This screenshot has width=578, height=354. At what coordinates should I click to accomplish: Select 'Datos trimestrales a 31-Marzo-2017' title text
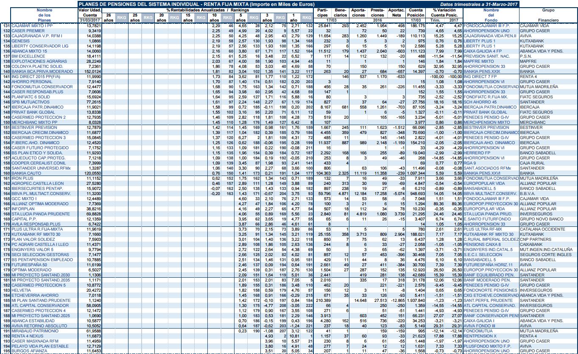tap(480, 4)
